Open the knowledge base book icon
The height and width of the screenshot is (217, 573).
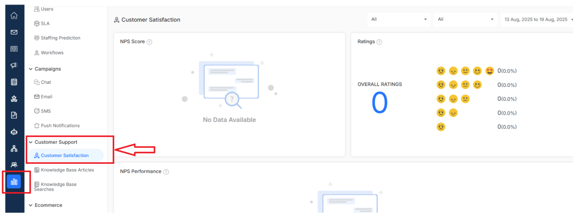click(x=14, y=49)
